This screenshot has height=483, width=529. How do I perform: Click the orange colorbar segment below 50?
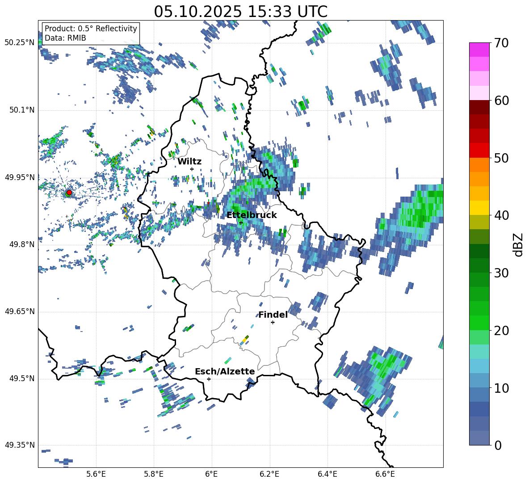click(479, 165)
